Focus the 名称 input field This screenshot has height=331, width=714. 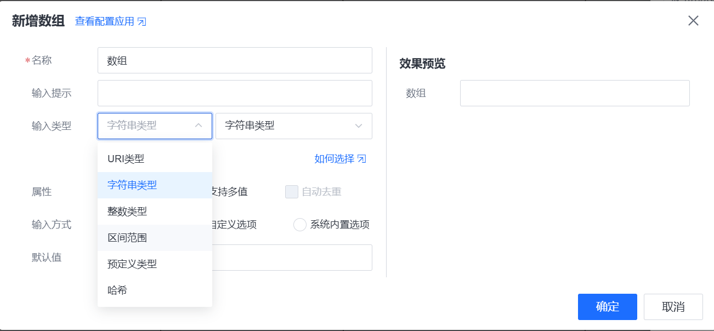[235, 60]
